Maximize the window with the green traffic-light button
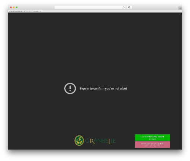 pos(17,7)
